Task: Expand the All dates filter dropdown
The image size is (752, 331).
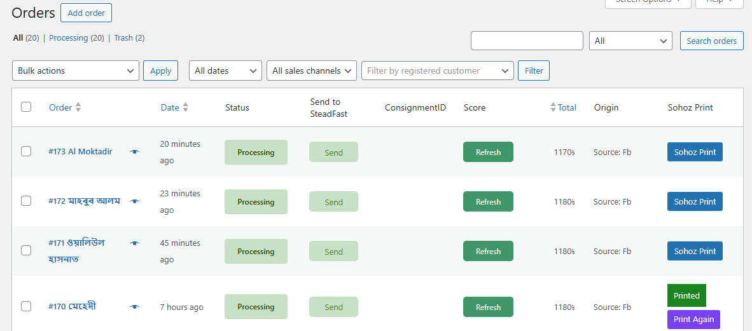Action: click(x=225, y=71)
